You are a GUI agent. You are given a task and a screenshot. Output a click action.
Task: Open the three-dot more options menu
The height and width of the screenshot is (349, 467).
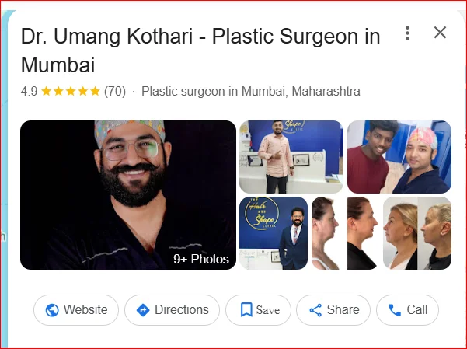[407, 33]
